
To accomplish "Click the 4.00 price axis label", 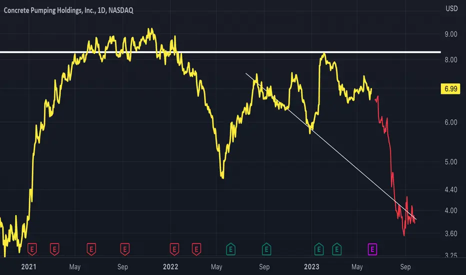I will coord(451,210).
